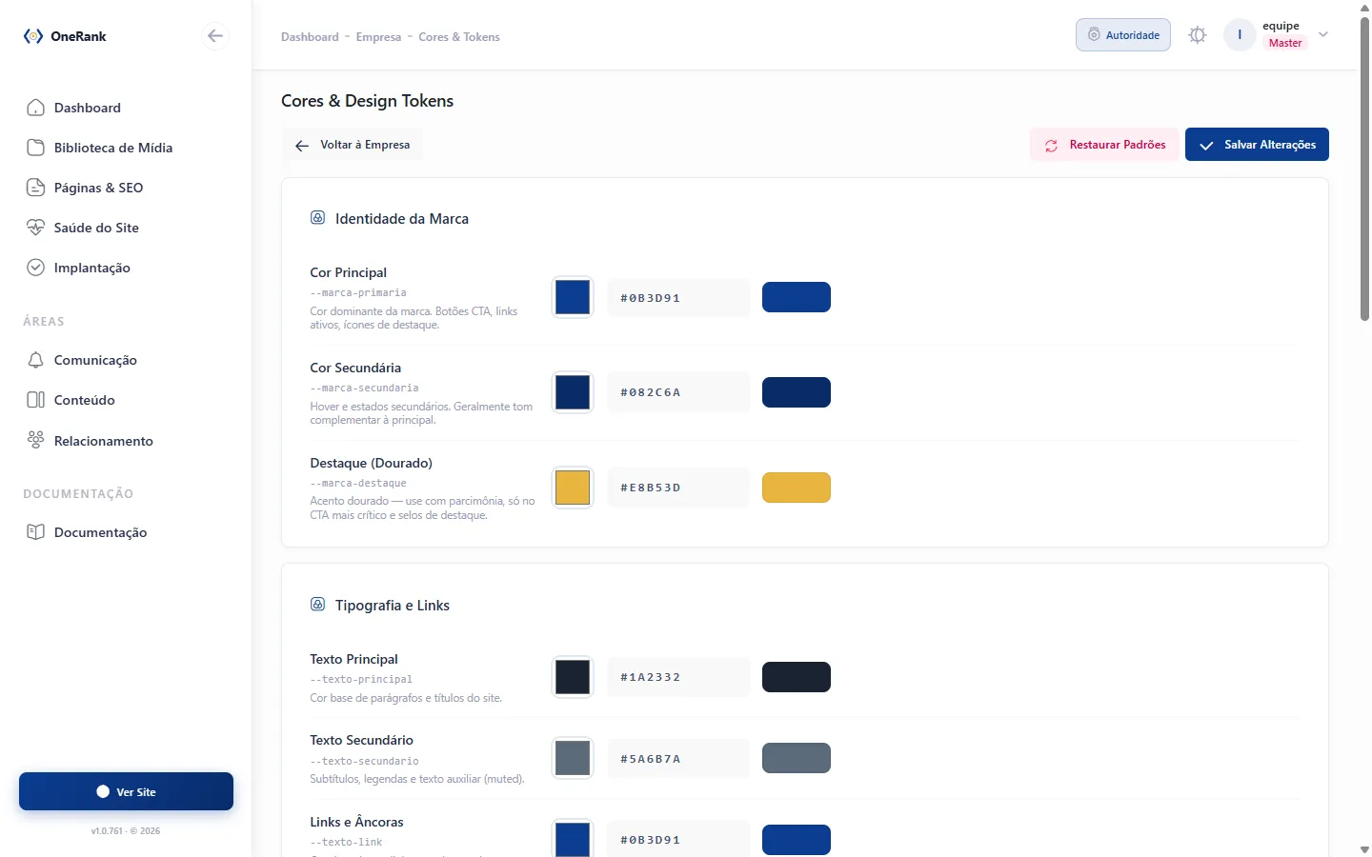Viewport: 1372px width, 857px height.
Task: Click the --marca-primaria token name
Action: pos(358,293)
